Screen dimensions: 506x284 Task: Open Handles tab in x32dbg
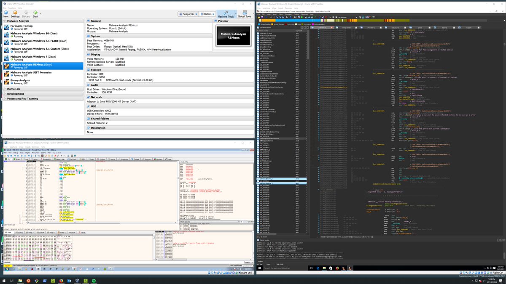[x=159, y=159]
